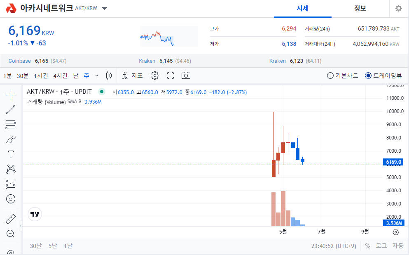Toggle 자동 auto scale

pos(398,246)
